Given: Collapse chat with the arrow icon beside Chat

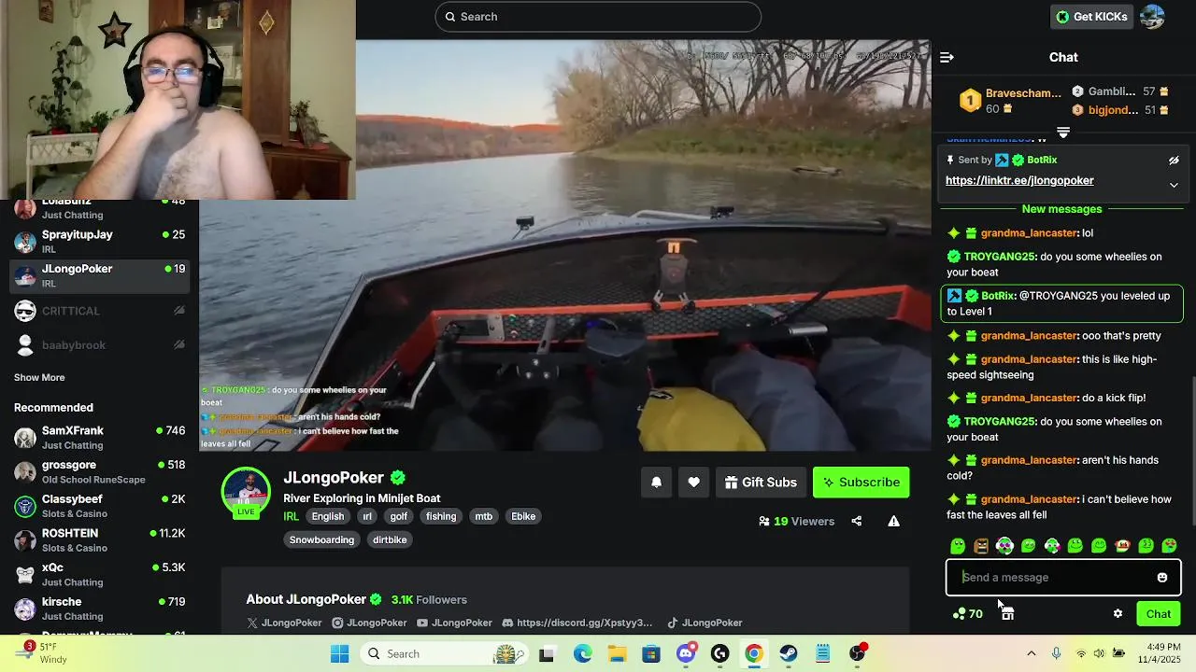Looking at the screenshot, I should click(947, 58).
